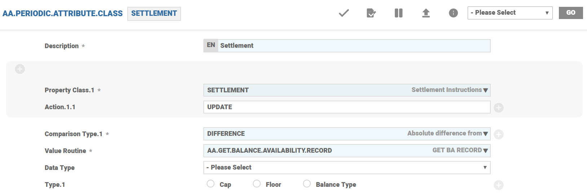Open the info circle icon

tap(453, 13)
